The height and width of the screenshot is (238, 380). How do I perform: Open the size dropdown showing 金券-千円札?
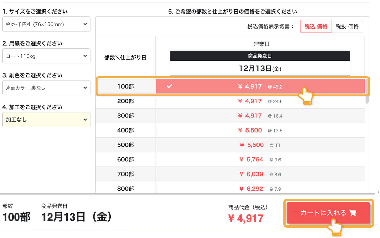tap(46, 24)
